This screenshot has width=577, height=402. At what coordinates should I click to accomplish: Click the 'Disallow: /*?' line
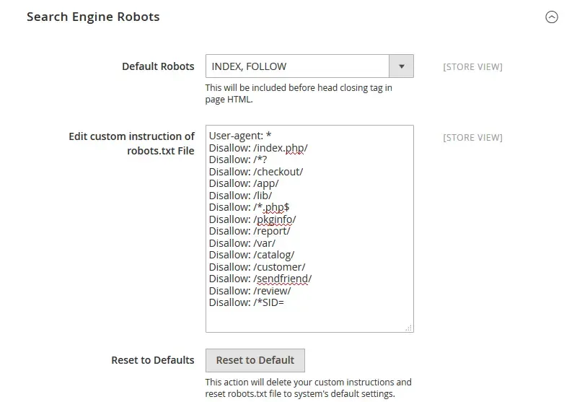pos(238,160)
